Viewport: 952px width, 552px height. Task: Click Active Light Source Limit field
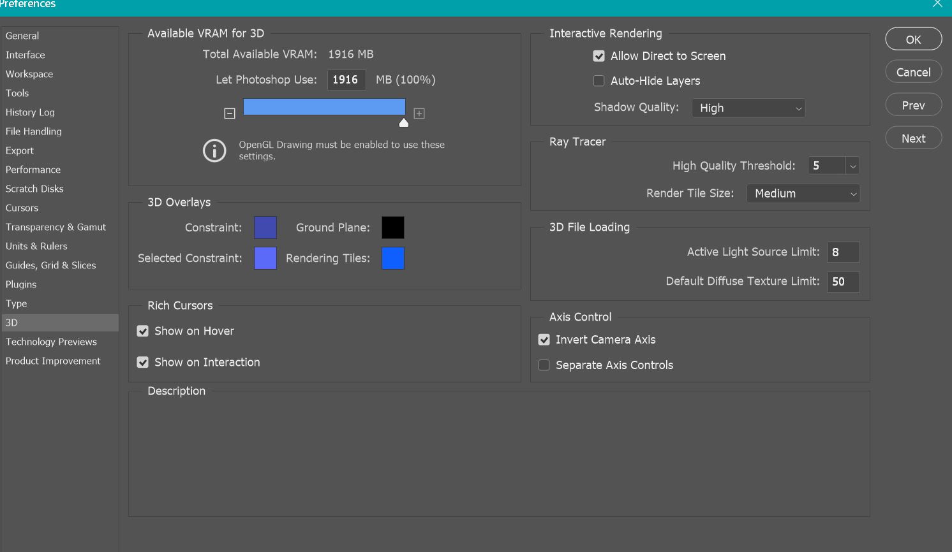tap(843, 252)
